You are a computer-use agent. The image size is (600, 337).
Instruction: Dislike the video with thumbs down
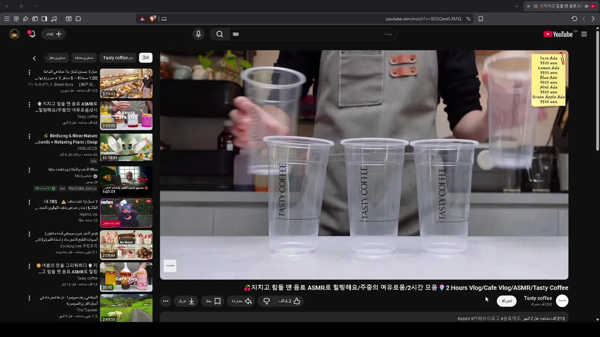[266, 301]
